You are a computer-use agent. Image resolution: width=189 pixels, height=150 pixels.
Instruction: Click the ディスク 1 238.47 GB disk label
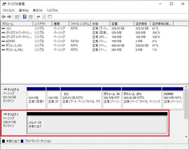(x=14, y=122)
